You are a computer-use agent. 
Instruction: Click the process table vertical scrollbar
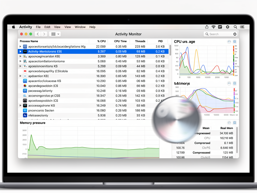coord(170,50)
